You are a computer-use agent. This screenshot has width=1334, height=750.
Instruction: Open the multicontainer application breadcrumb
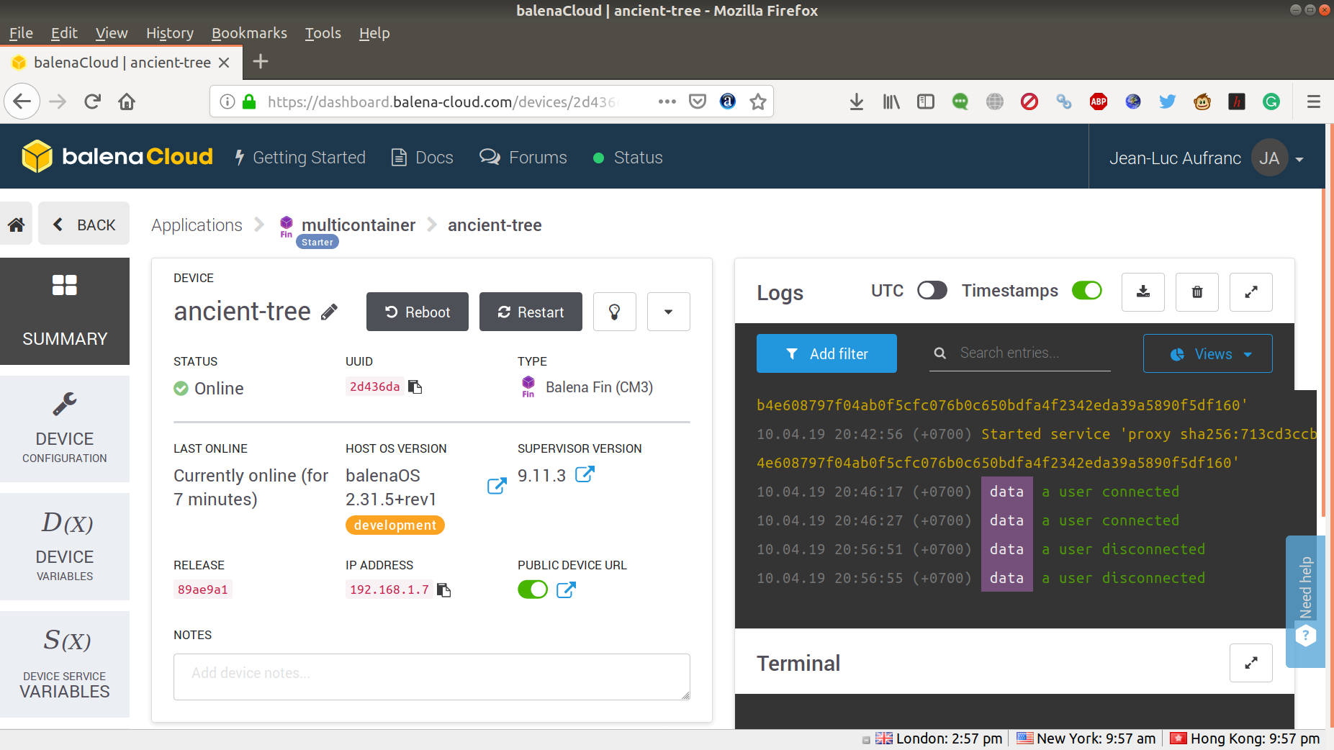point(359,225)
